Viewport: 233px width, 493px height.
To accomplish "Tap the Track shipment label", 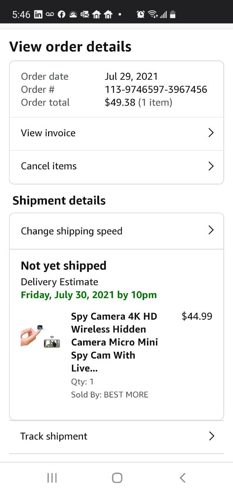I will point(54,436).
